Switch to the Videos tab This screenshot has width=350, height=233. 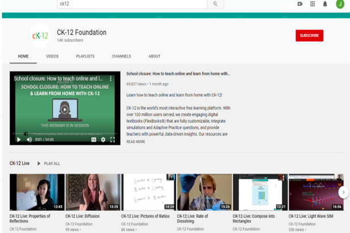(x=52, y=56)
